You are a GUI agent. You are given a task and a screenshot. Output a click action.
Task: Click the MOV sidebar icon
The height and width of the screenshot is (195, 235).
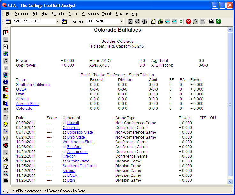(x=6, y=152)
